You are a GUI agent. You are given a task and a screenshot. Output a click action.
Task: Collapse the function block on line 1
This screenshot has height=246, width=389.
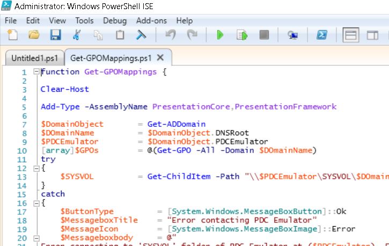[36, 72]
